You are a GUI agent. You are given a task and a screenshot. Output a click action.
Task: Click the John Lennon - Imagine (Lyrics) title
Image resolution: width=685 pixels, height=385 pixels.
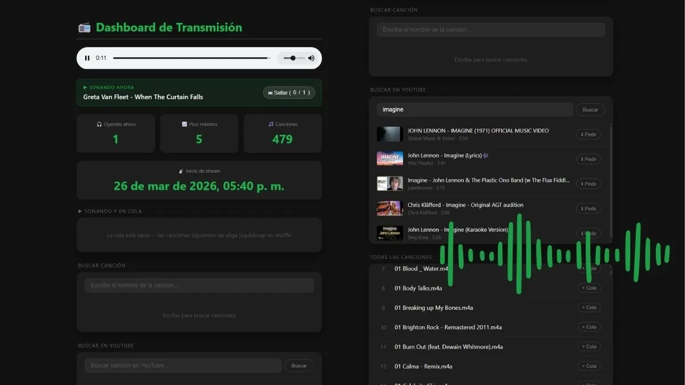[448, 155]
